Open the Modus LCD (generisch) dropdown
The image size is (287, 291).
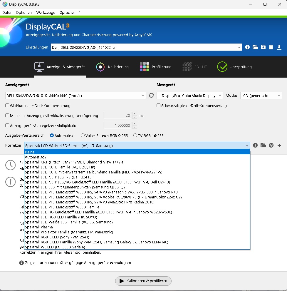click(261, 96)
